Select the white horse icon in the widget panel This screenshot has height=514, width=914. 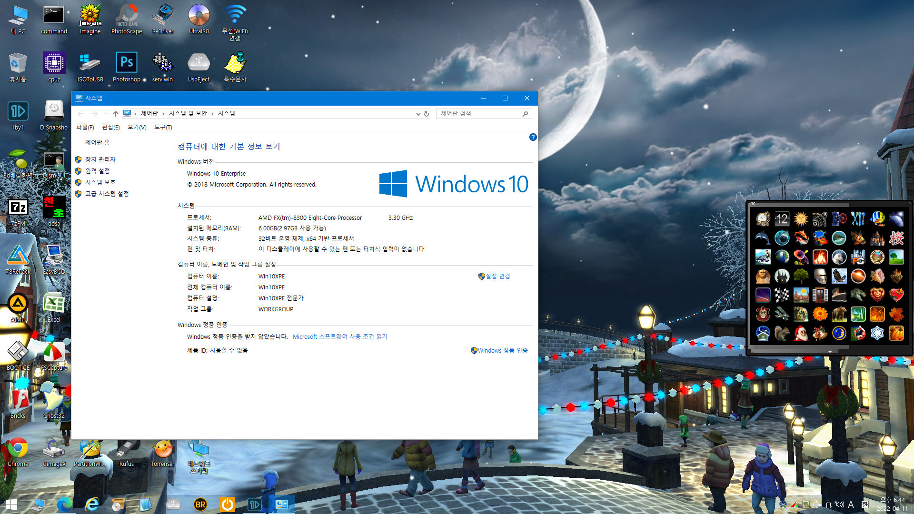pos(839,257)
